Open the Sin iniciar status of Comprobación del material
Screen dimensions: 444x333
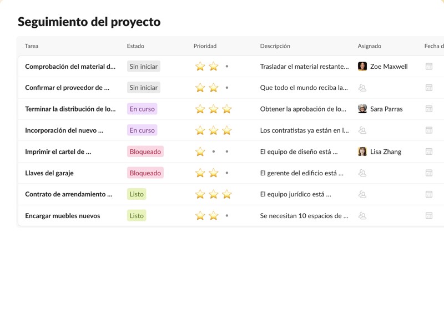(x=143, y=67)
